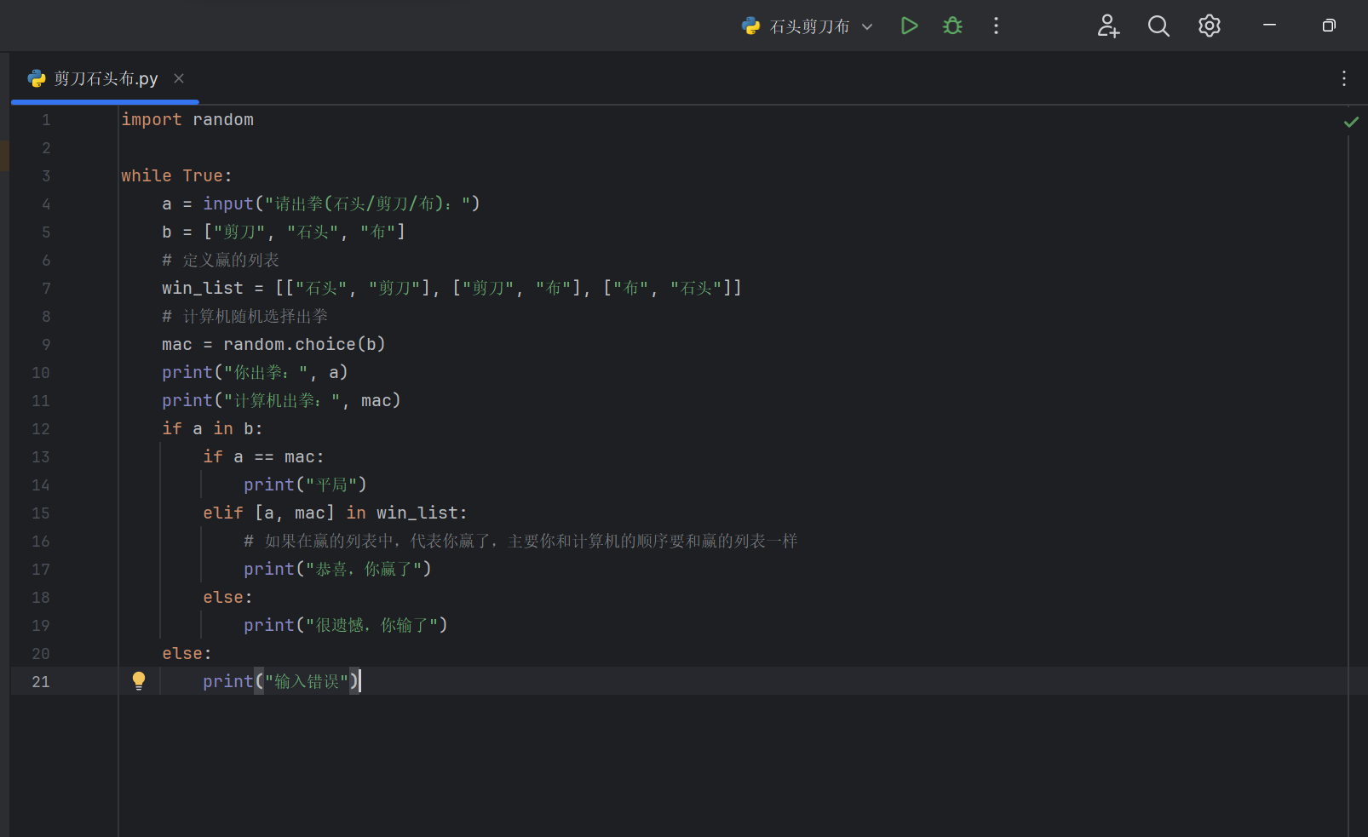Open Search Everywhere magnifier
Image resolution: width=1368 pixels, height=837 pixels.
click(x=1158, y=26)
